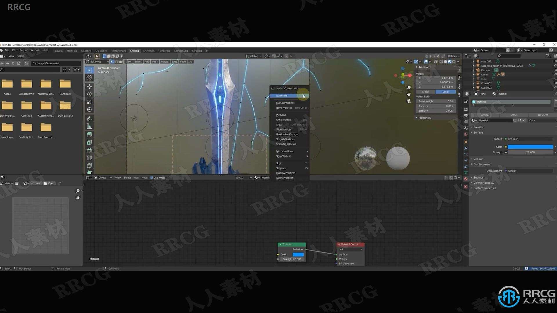Click the file browser refresh icon
The height and width of the screenshot is (313, 557).
[19, 63]
